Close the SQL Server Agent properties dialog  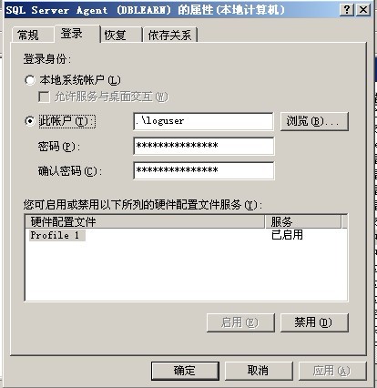363,10
